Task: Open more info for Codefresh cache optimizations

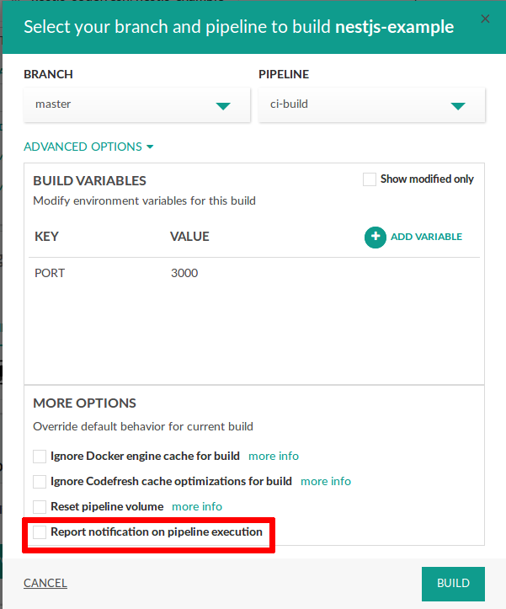Action: coord(326,481)
